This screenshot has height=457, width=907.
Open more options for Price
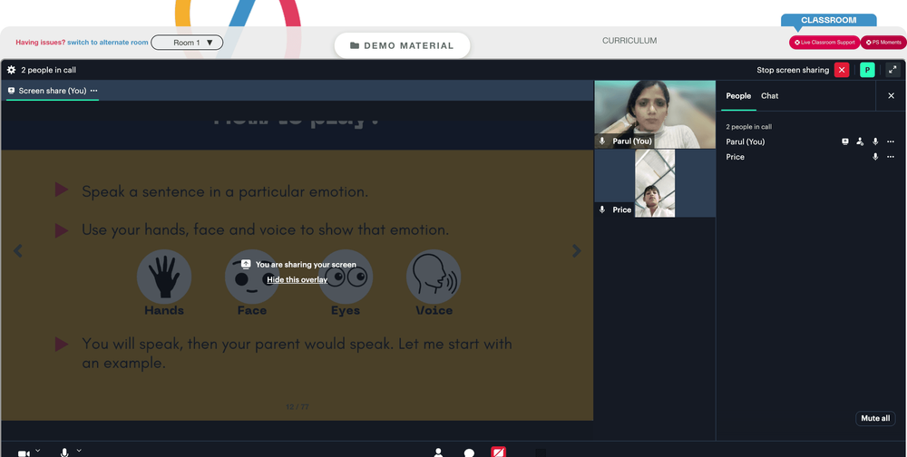[891, 157]
